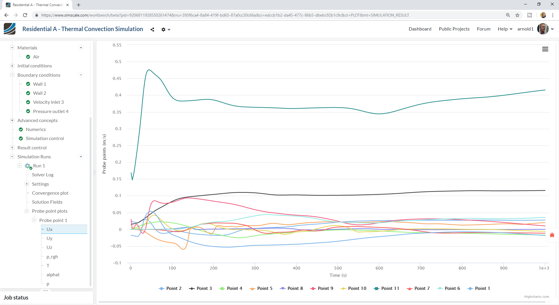Add a new material with plus icon
The width and height of the screenshot is (559, 305).
pos(81,48)
